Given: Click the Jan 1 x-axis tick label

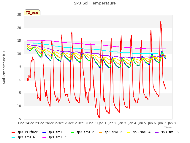Looking at the screenshot, I should coord(102,123).
